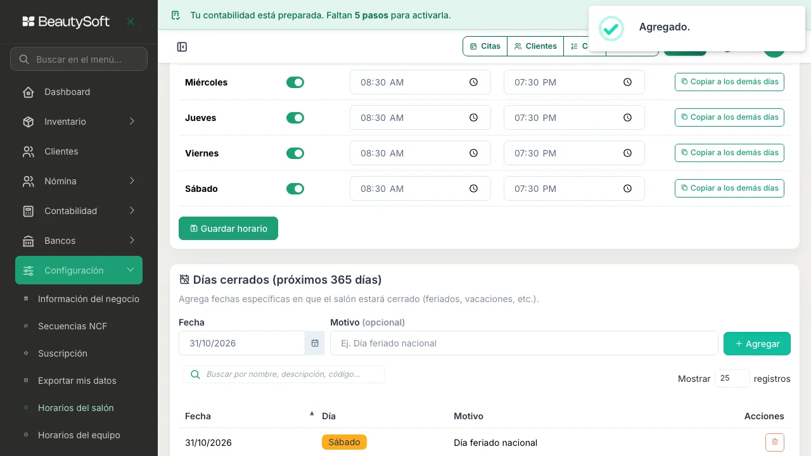Open the calendar picker beside Fecha field

(x=315, y=343)
